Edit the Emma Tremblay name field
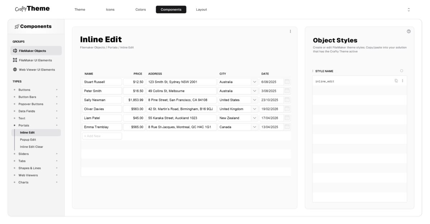 [102, 127]
